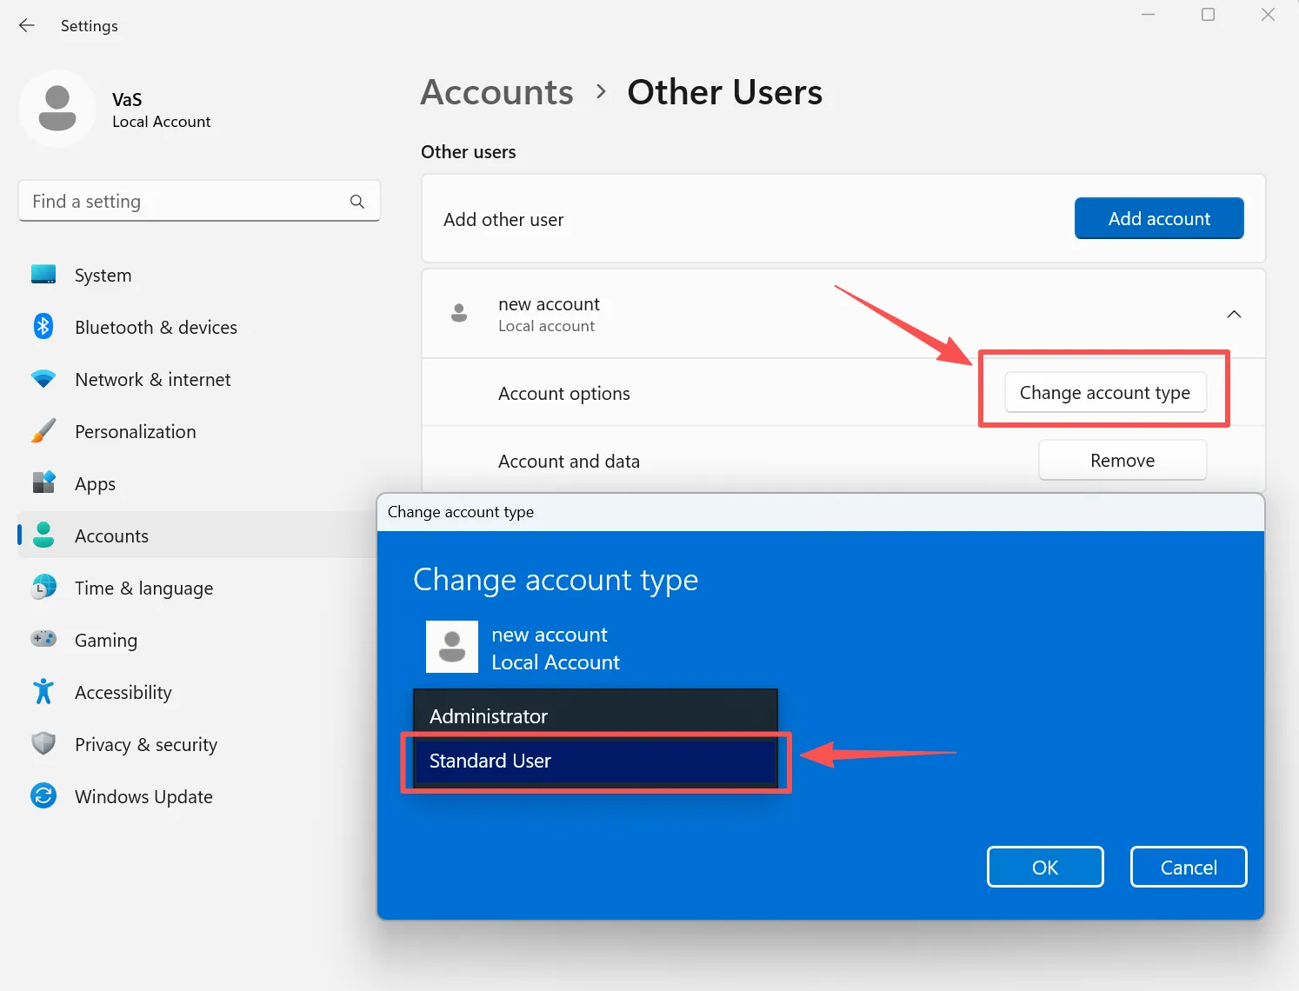Image resolution: width=1299 pixels, height=991 pixels.
Task: Click the Network wifi icon
Action: coord(43,379)
